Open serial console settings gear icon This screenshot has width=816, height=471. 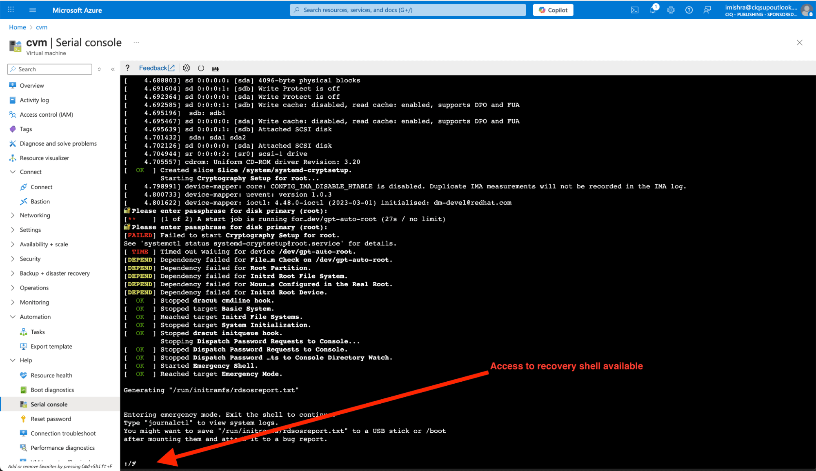[x=187, y=68]
